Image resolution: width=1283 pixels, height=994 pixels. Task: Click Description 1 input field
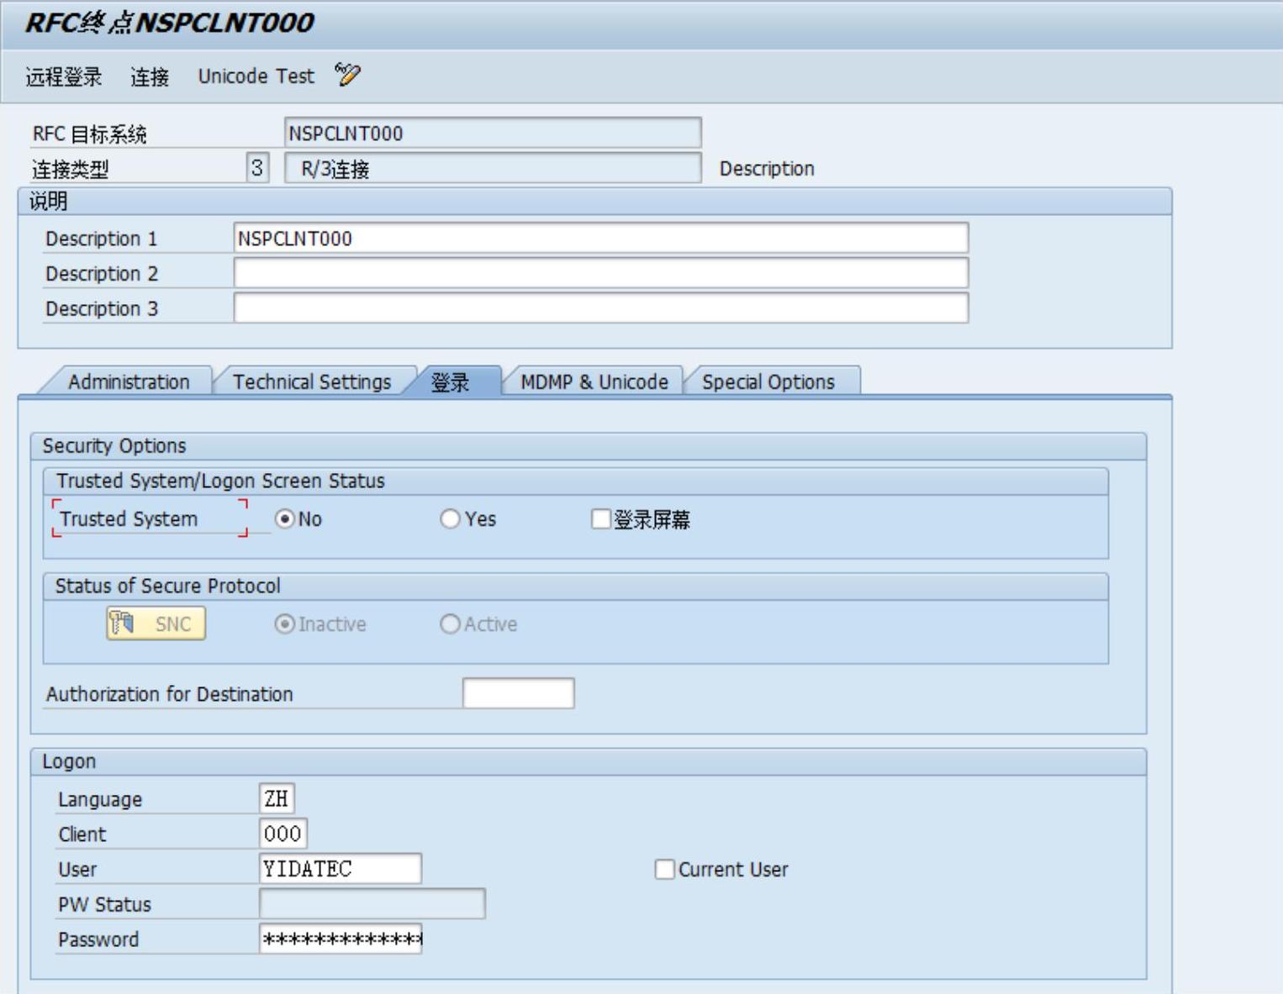601,238
